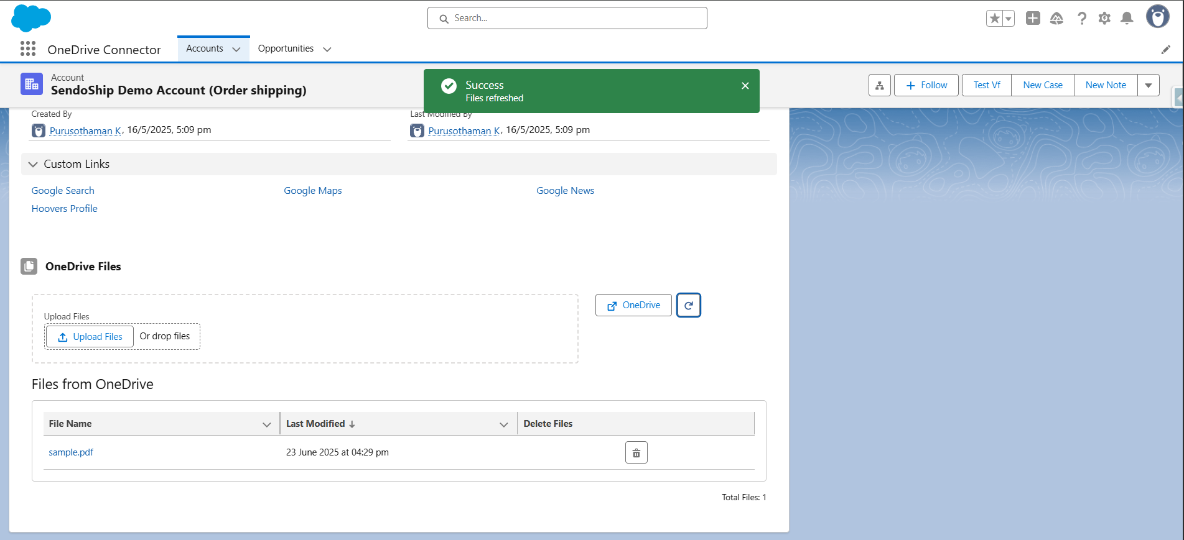Click the OneDrive Connector app name
Image resolution: width=1184 pixels, height=540 pixels.
pyautogui.click(x=105, y=50)
